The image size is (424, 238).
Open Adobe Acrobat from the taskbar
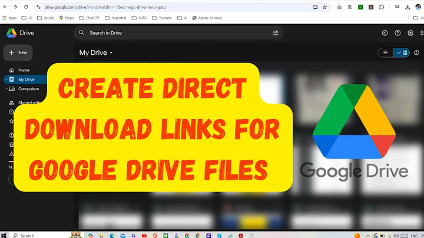241,236
